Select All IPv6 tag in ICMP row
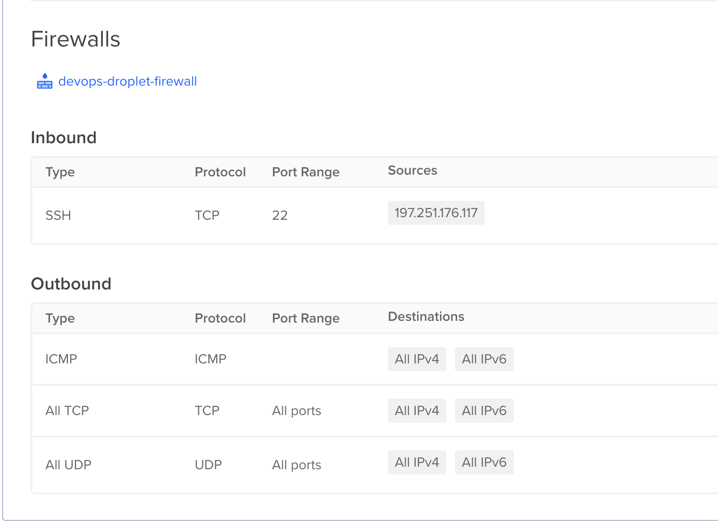718x529 pixels. click(484, 359)
